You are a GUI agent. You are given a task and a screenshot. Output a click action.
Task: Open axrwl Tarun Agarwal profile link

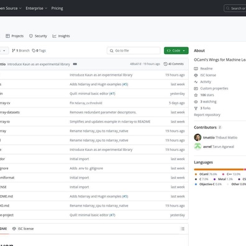219,147
